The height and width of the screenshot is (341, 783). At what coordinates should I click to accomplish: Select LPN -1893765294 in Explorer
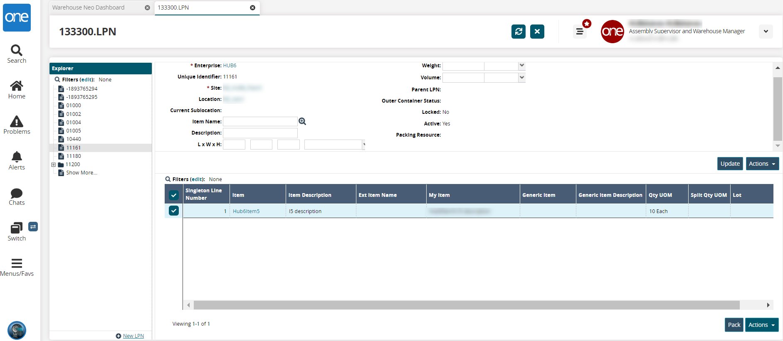click(x=82, y=88)
